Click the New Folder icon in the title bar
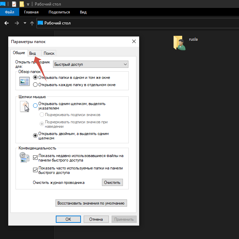Screen dimensions: 239x239 (x=22, y=4)
